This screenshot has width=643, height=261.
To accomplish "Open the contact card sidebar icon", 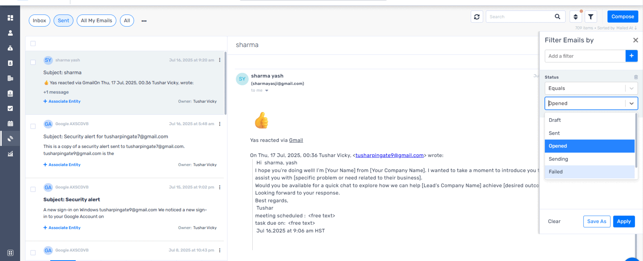I will click(x=10, y=63).
